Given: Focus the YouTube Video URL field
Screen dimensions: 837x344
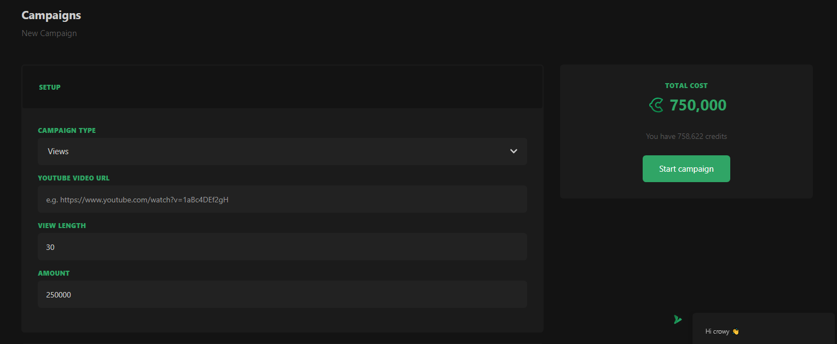Looking at the screenshot, I should [x=282, y=200].
